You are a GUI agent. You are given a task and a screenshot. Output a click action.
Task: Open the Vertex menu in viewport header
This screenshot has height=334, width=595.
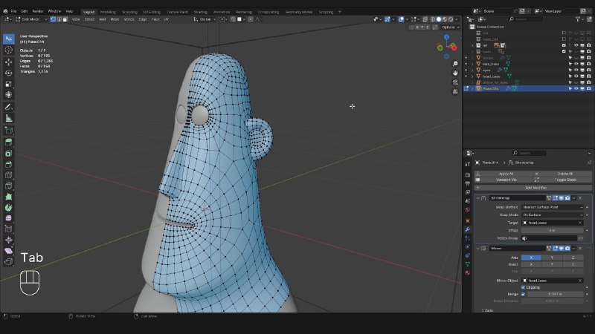point(129,19)
